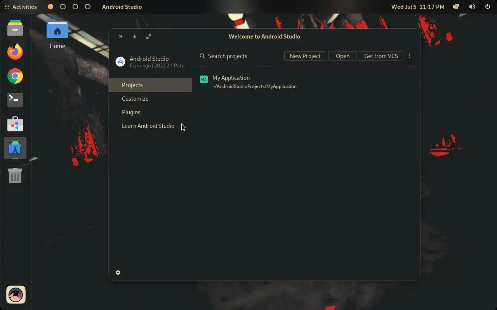The width and height of the screenshot is (497, 310).
Task: Open the power menu icon
Action: [488, 7]
